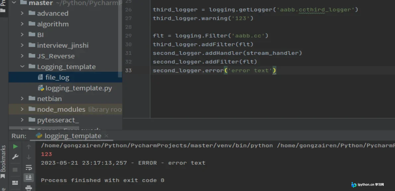Click line number 28 in the gutter
This screenshot has height=191, width=395.
click(x=128, y=27)
